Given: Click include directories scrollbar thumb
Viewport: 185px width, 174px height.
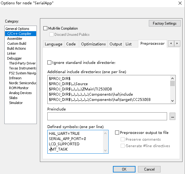Looking at the screenshot, I should (x=172, y=84).
